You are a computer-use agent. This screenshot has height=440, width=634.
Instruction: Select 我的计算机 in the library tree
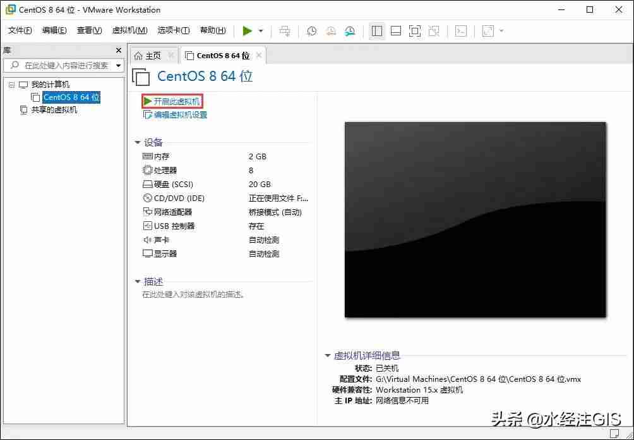[x=50, y=85]
